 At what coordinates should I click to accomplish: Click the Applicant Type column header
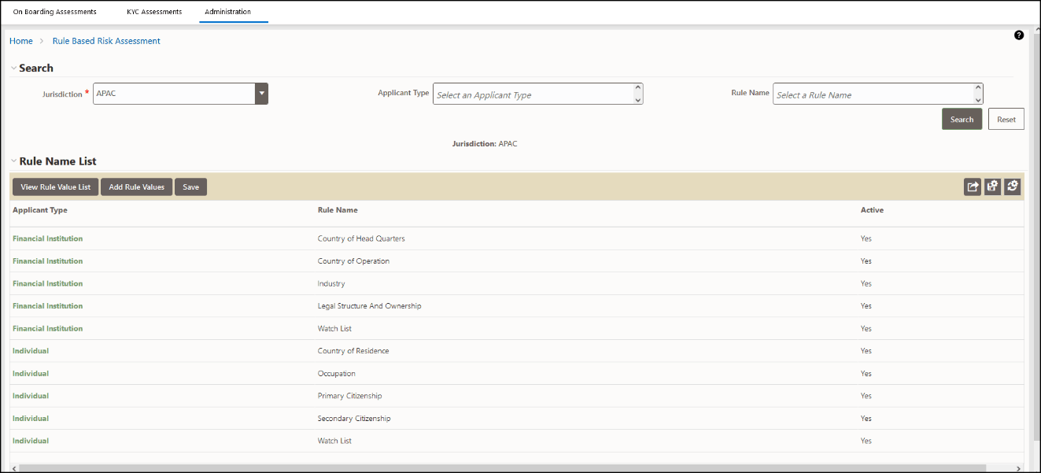point(40,210)
